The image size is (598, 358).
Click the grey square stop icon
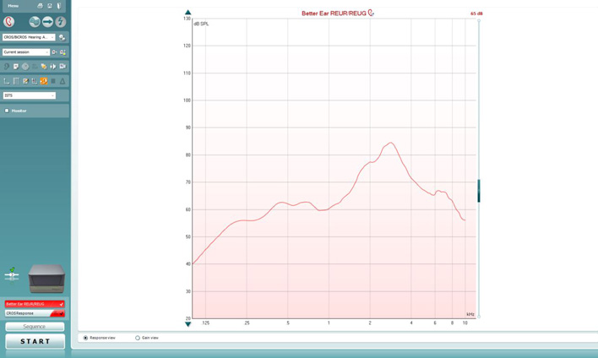[x=53, y=81]
